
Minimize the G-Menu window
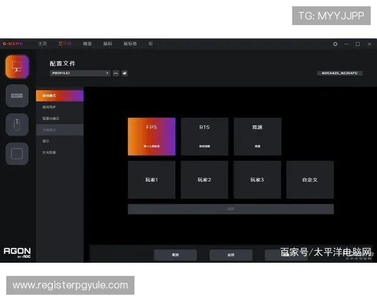(x=346, y=44)
